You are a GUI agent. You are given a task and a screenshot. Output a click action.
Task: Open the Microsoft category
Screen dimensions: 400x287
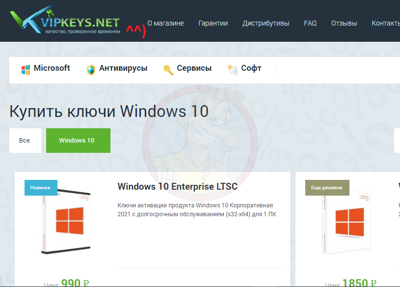click(52, 68)
